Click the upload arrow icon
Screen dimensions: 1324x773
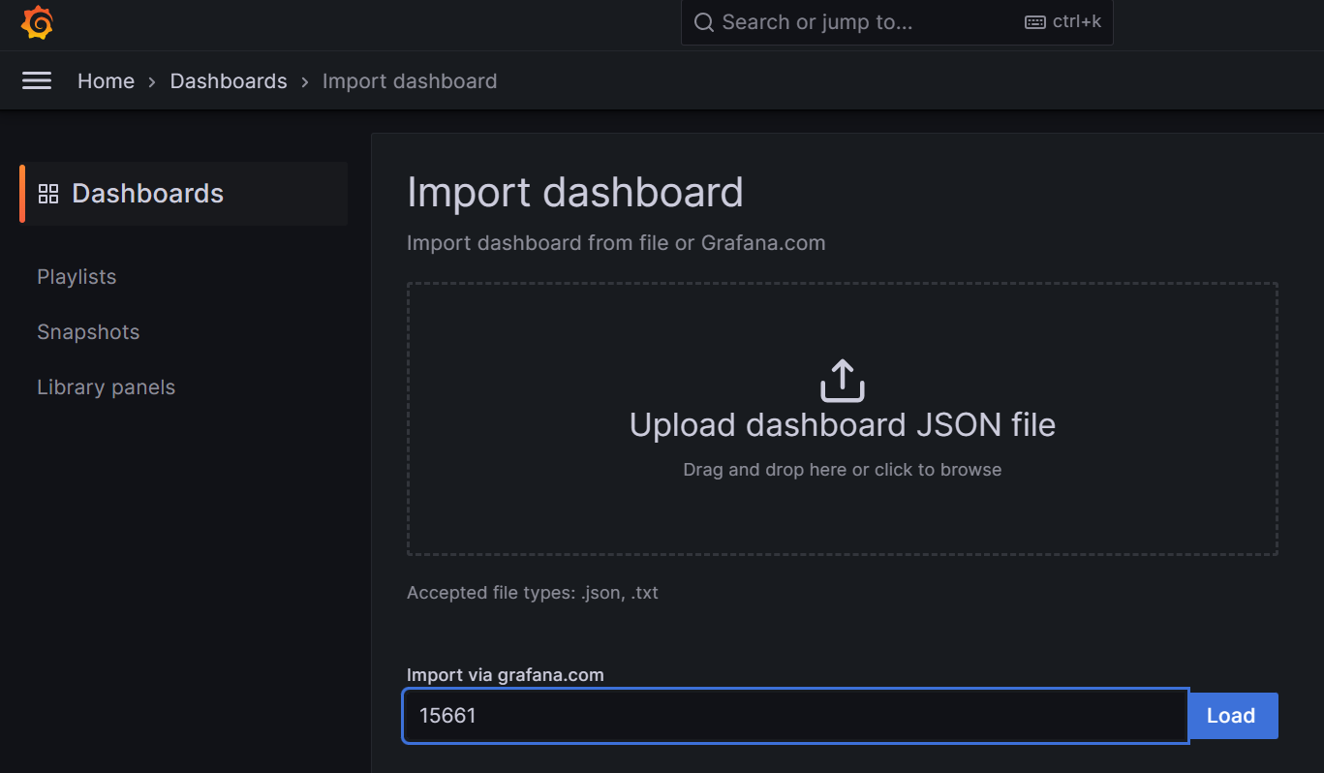click(x=842, y=381)
